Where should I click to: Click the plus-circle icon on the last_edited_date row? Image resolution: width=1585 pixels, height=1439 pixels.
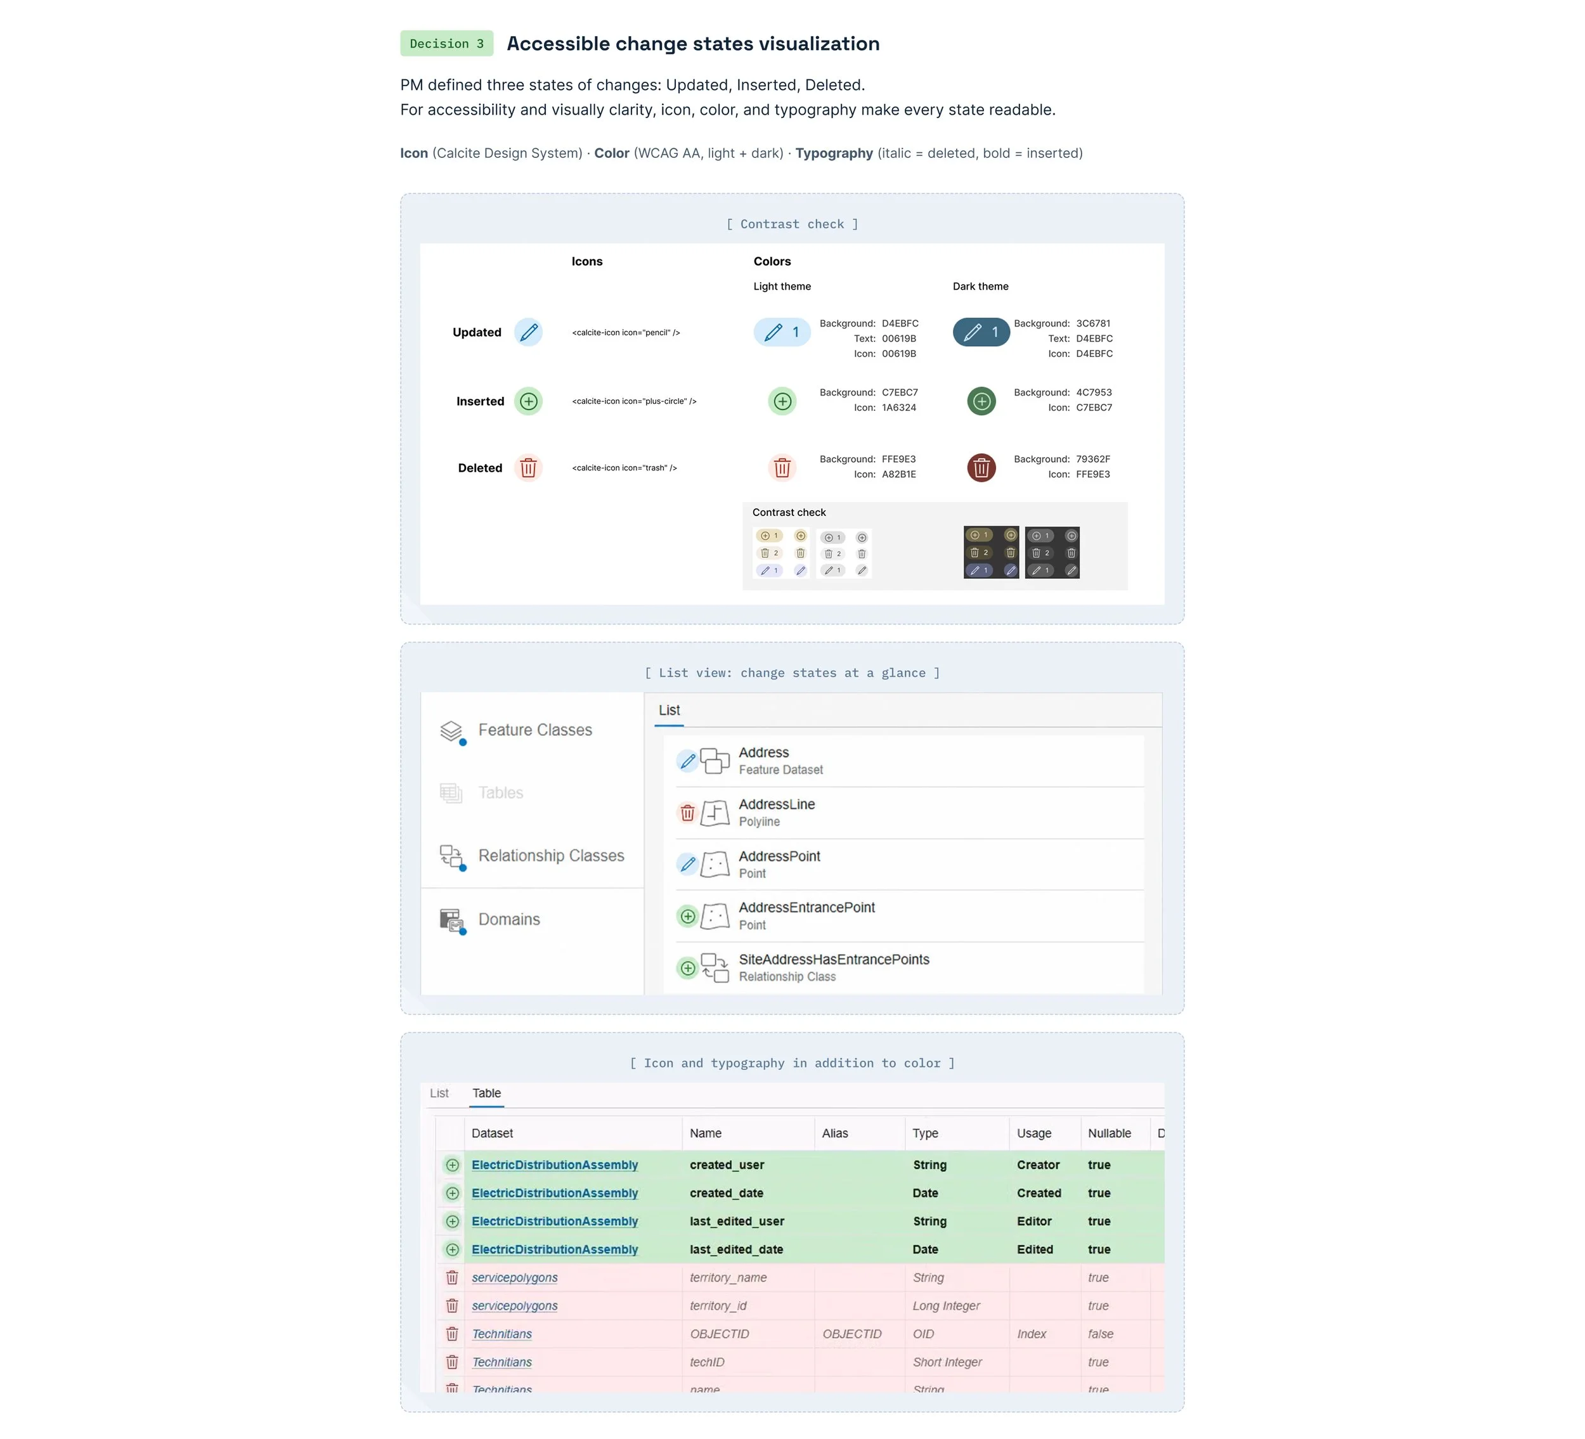(x=452, y=1249)
